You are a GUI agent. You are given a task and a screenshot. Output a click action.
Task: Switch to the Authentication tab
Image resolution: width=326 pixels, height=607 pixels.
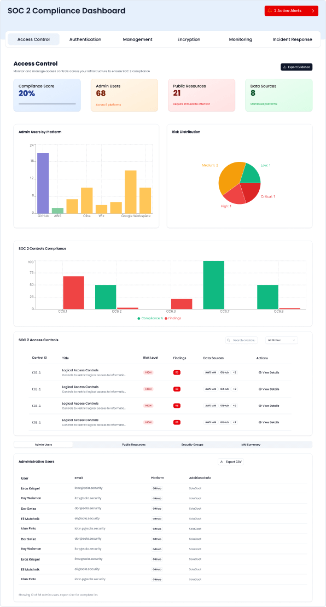pos(85,39)
